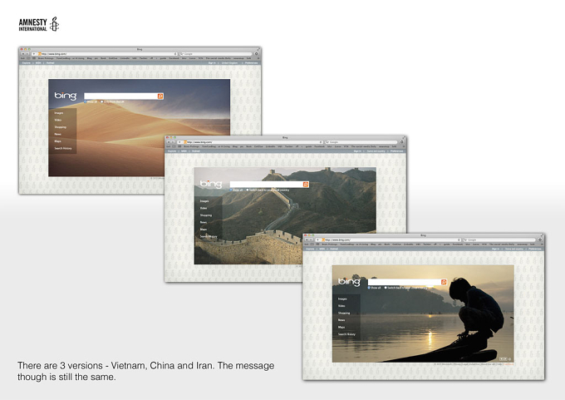Click the bing logo in lake-sunset window
This screenshot has width=565, height=400.
[349, 281]
